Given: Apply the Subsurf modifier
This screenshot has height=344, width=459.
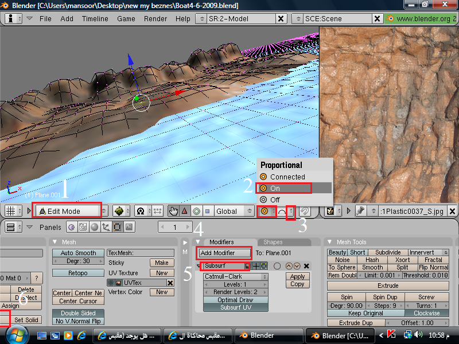Looking at the screenshot, I should (x=297, y=276).
